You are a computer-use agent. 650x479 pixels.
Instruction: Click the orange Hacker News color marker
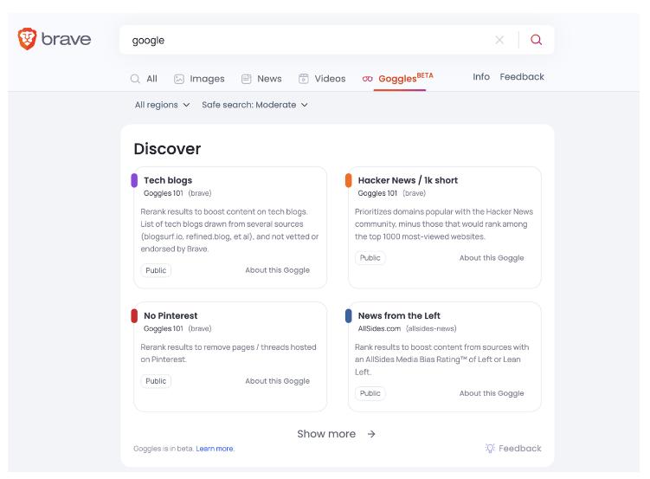[x=349, y=180]
